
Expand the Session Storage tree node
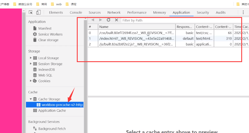click(x=31, y=63)
